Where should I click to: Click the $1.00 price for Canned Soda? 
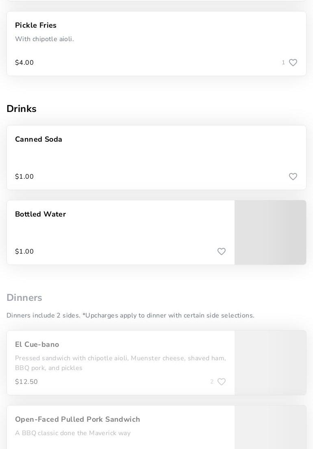[24, 177]
